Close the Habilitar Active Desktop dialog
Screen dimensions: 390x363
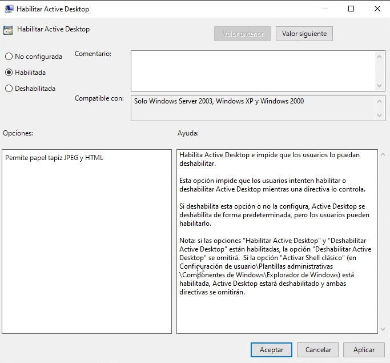point(377,9)
